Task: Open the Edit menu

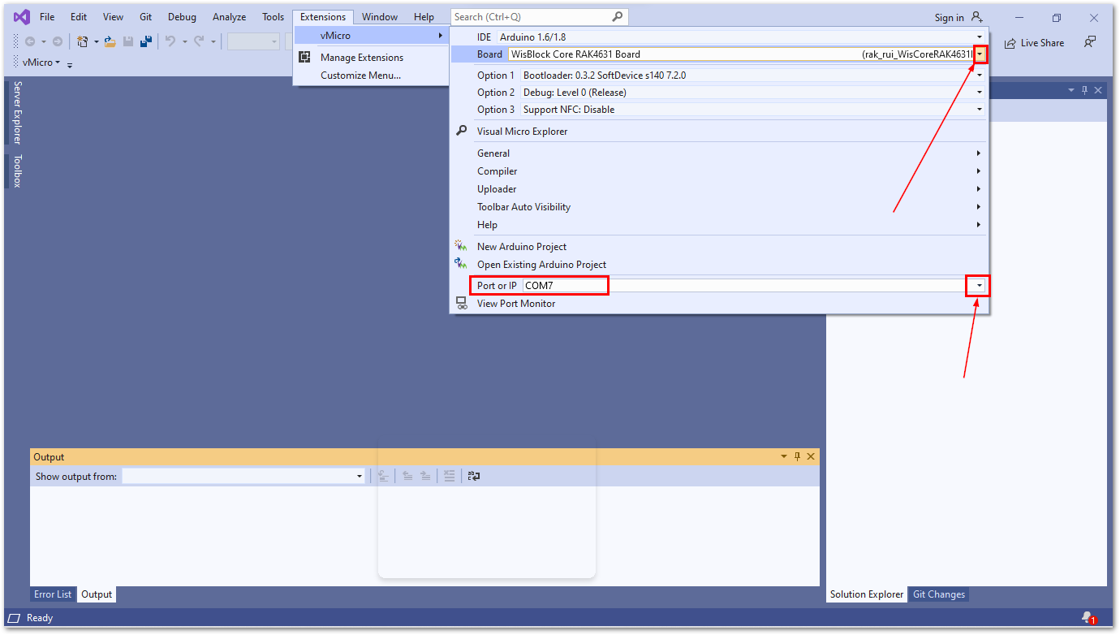Action: pyautogui.click(x=79, y=17)
